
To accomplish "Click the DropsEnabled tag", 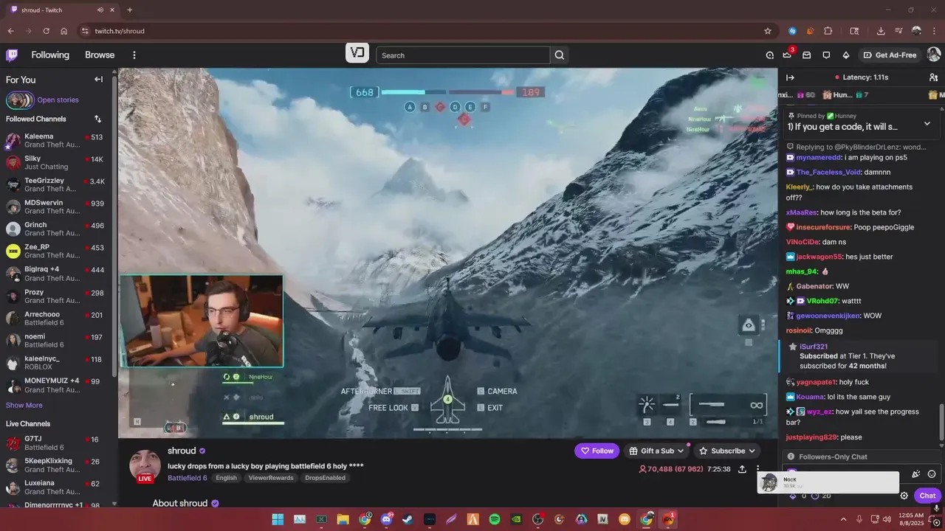I will click(325, 478).
